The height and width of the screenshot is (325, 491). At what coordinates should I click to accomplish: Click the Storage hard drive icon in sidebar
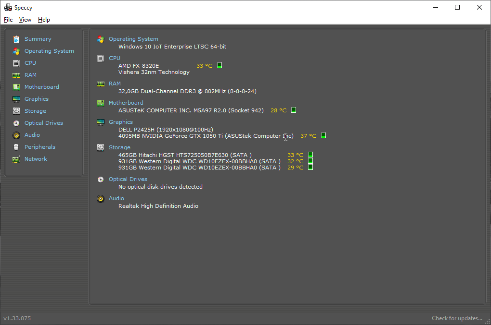(16, 111)
